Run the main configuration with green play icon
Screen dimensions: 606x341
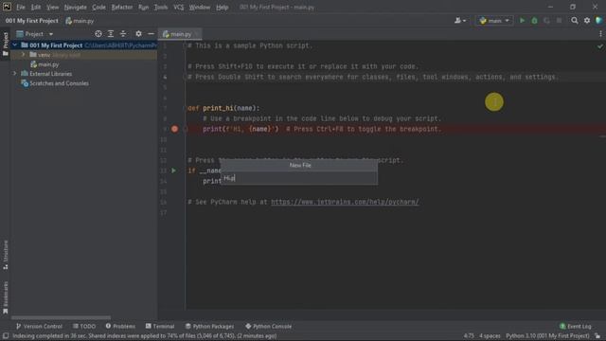point(522,21)
